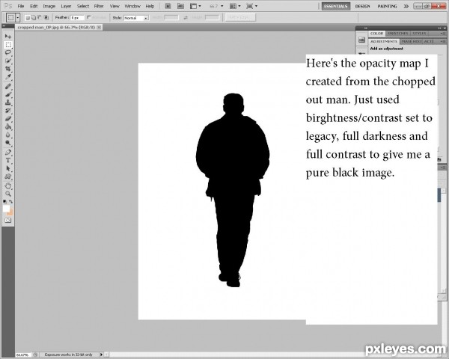Open the Select menu
This screenshot has width=449, height=359.
(83, 6)
